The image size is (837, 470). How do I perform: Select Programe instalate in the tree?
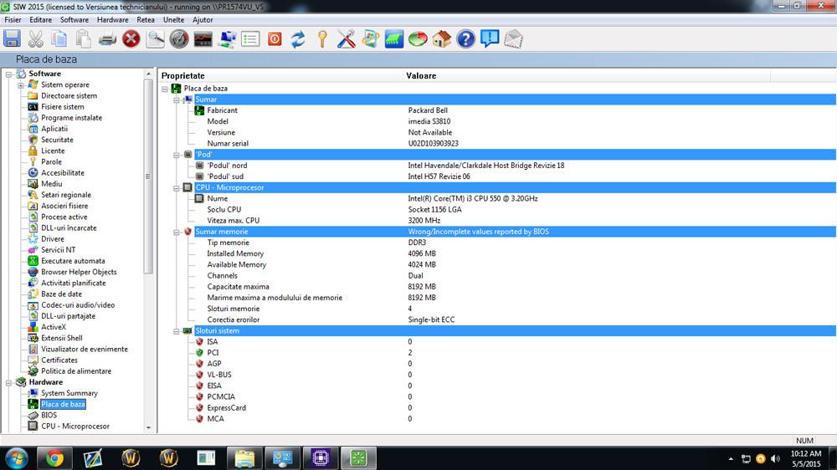pos(71,118)
